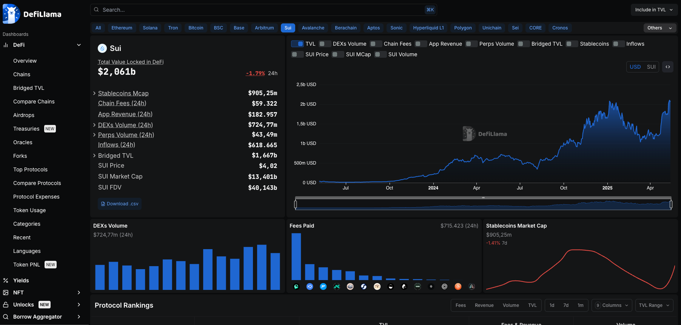
Task: Expand the Stablecoins Mcap row
Action: [x=94, y=93]
